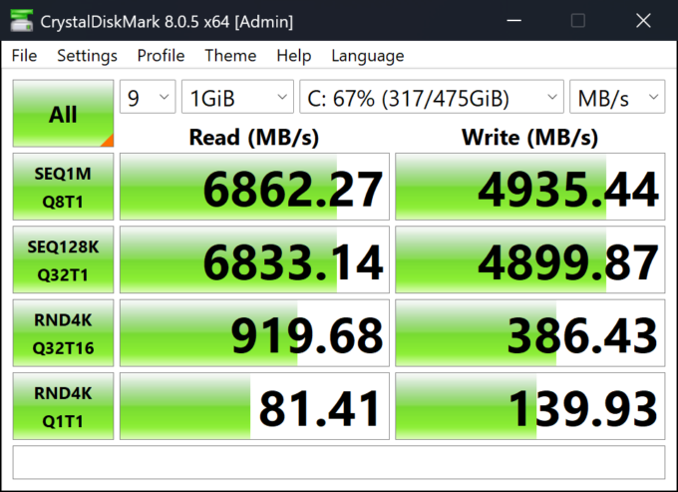Screen dimensions: 678x492
Task: Open the Help menu
Action: click(x=294, y=56)
